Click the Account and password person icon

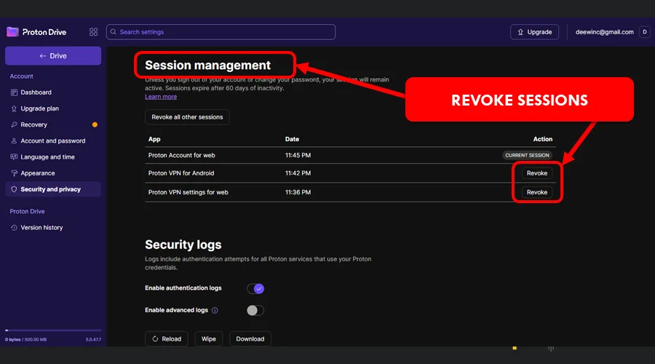14,141
